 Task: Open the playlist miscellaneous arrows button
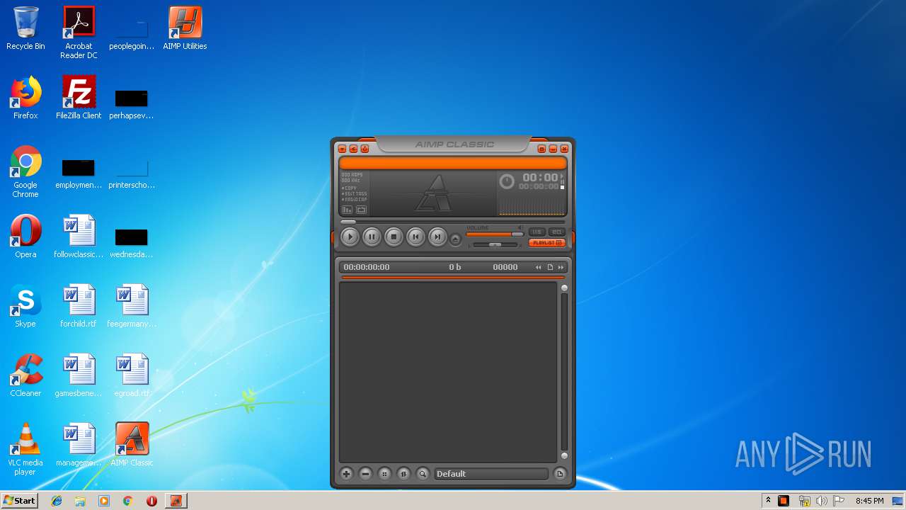pos(403,474)
